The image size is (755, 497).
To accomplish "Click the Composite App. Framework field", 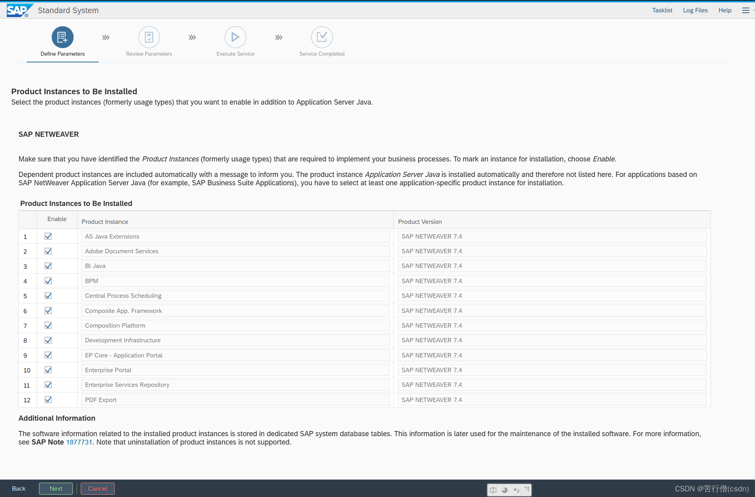I will [235, 311].
